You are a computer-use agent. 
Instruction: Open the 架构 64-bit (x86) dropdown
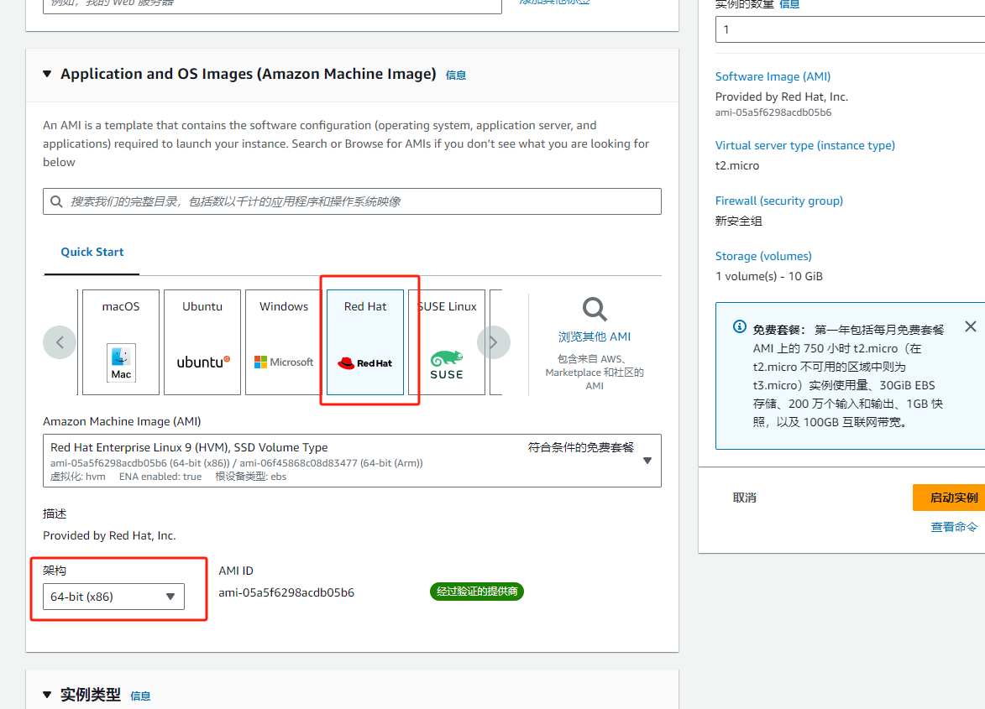[113, 597]
